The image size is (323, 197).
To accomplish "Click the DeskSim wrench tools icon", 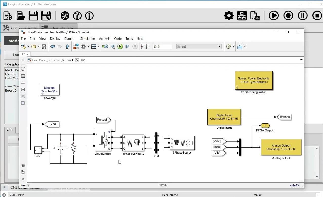I will click(x=65, y=16).
